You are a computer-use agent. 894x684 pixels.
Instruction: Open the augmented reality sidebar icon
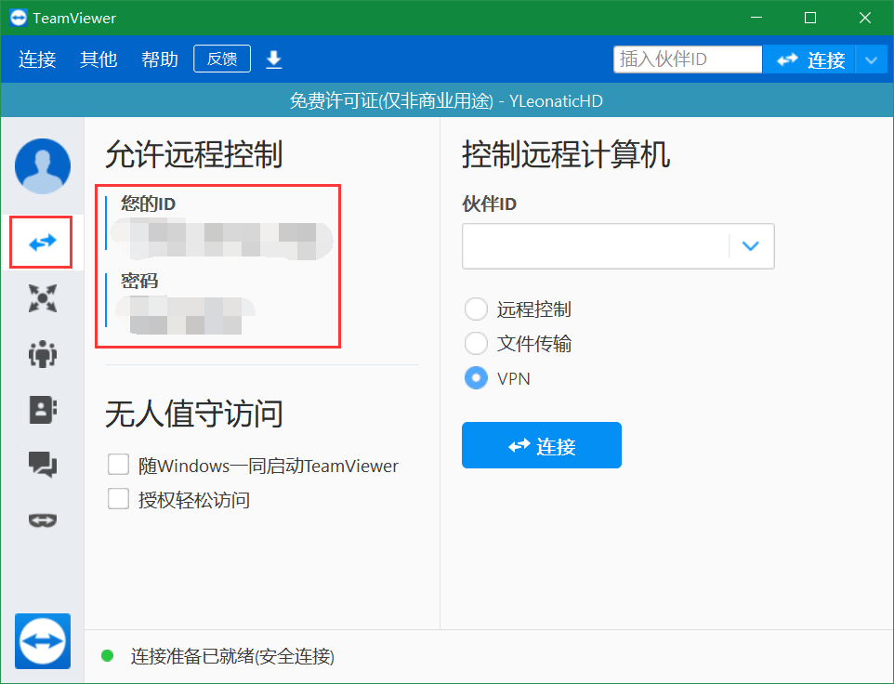point(43,520)
